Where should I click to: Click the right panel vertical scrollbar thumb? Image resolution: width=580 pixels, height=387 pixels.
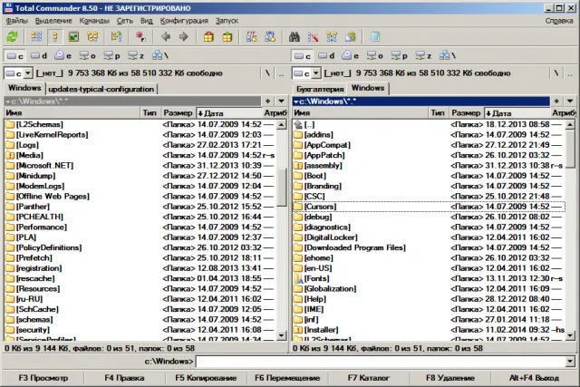pyautogui.click(x=570, y=147)
